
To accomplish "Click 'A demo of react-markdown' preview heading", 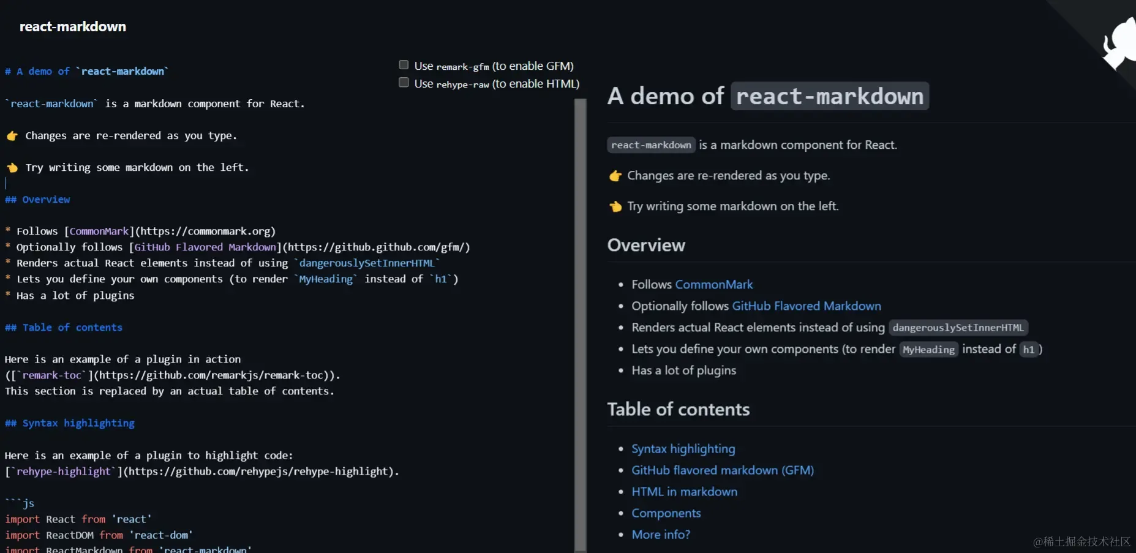I will pos(768,96).
